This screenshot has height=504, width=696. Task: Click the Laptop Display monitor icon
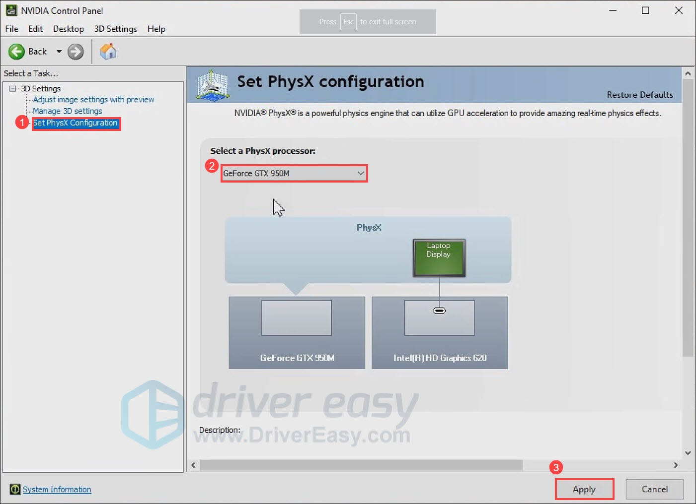coord(439,257)
